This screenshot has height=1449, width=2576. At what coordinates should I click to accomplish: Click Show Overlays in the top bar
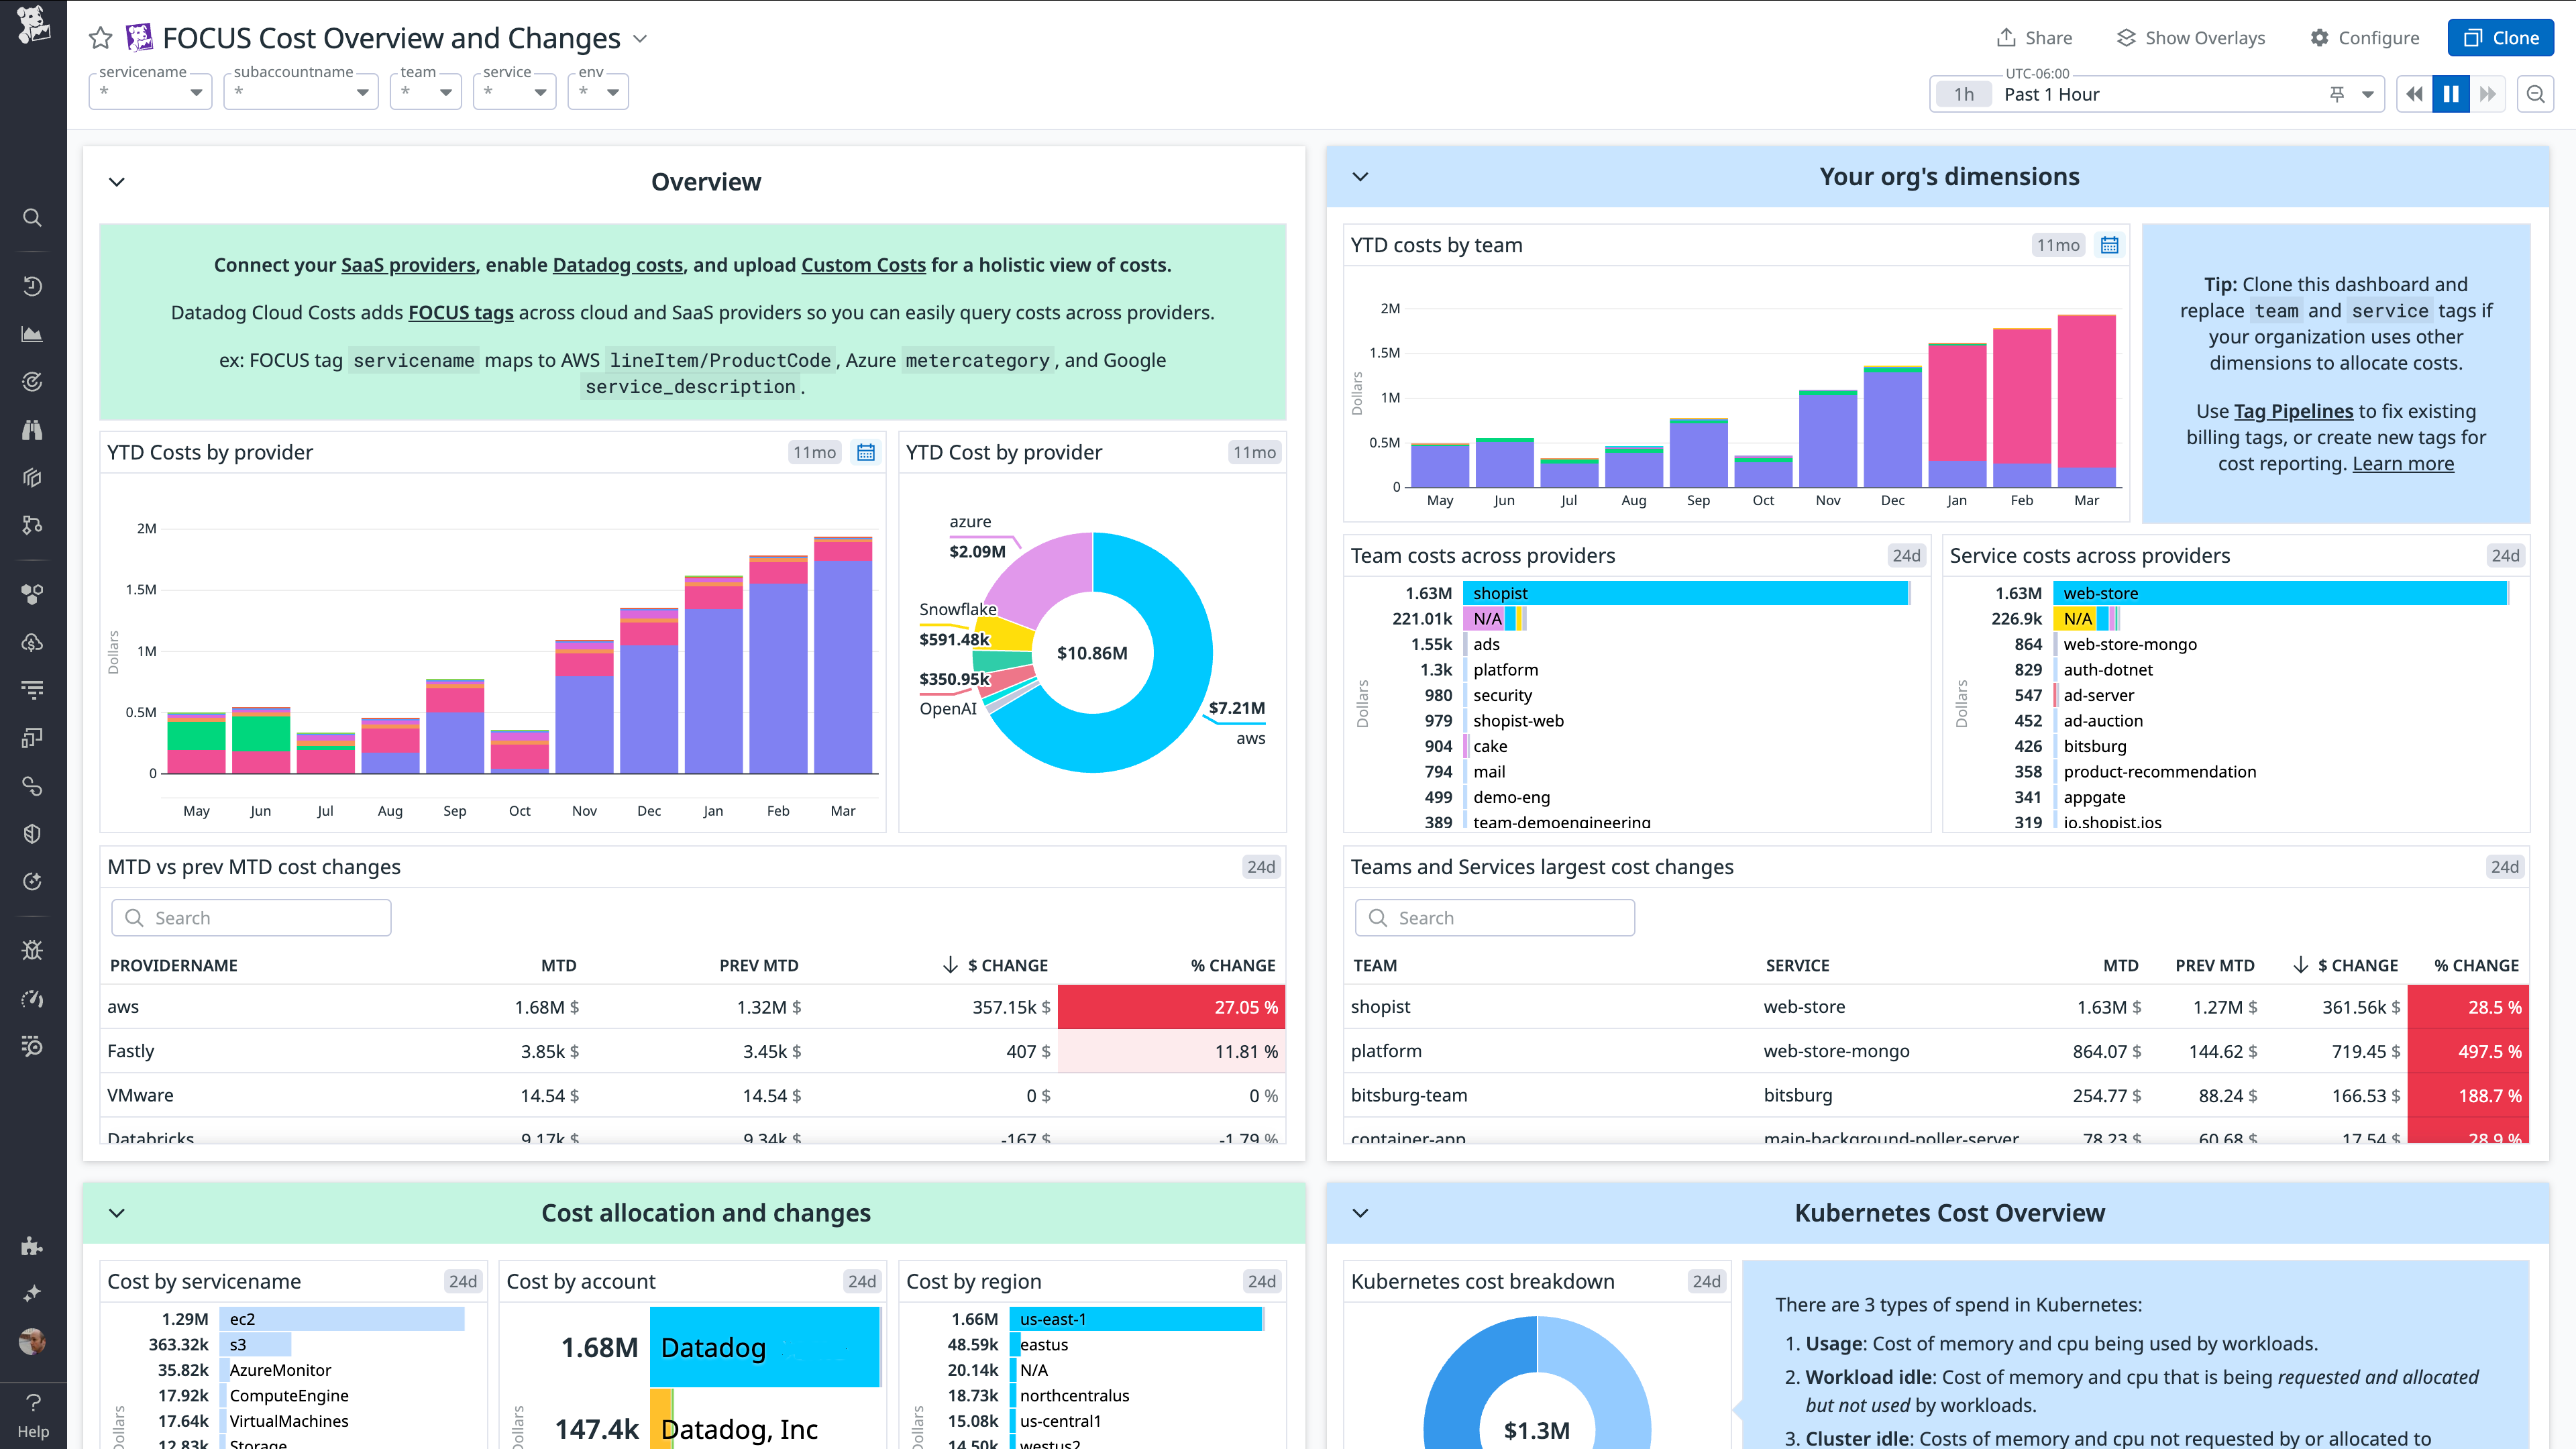pos(2190,37)
